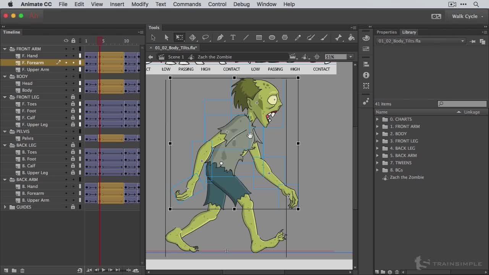Select the Pen tool
This screenshot has width=489, height=275.
pos(220,37)
